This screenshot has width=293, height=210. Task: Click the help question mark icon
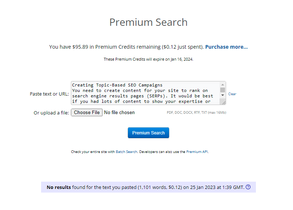click(248, 187)
